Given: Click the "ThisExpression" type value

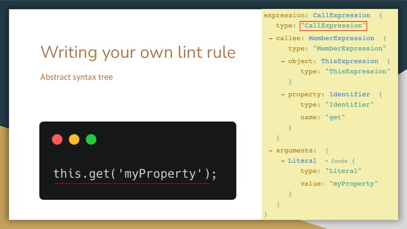Looking at the screenshot, I should (x=358, y=72).
